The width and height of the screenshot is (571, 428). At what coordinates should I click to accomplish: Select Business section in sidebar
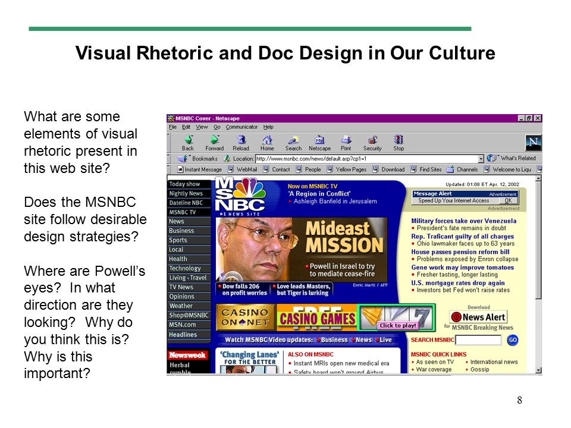tap(189, 231)
